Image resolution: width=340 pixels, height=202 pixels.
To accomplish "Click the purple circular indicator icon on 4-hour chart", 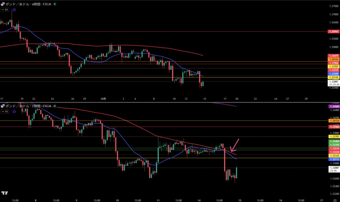I will pyautogui.click(x=14, y=10).
